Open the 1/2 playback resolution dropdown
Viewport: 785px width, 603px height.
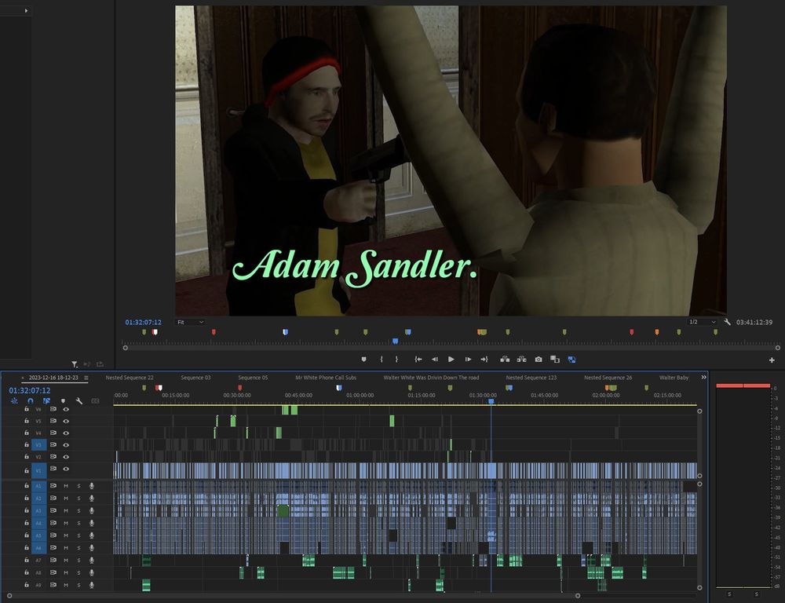click(x=703, y=322)
